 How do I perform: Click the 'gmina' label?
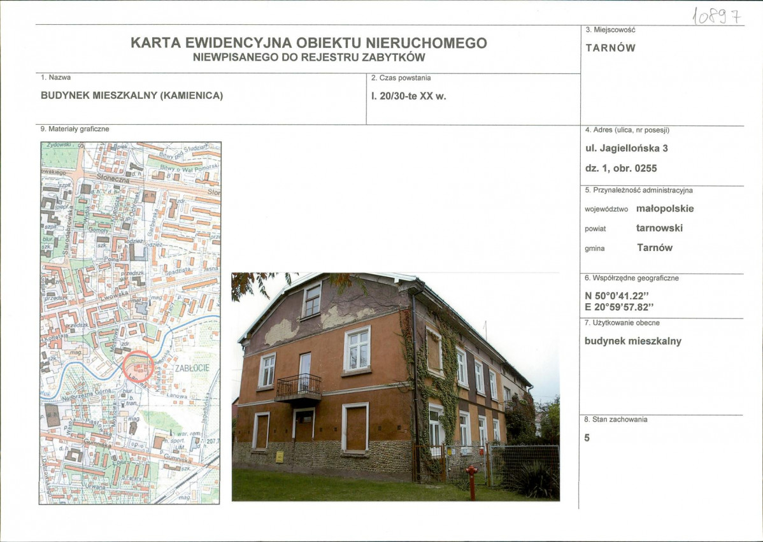(x=595, y=248)
